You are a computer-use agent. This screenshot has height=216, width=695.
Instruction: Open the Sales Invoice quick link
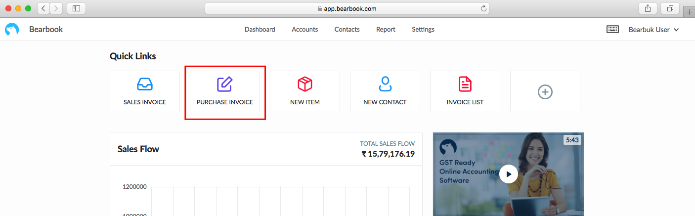point(145,91)
